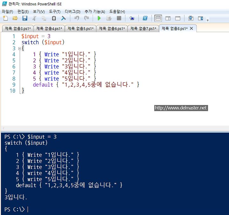The height and width of the screenshot is (215, 229).
Task: Click the New script icon
Action: [x=5, y=18]
